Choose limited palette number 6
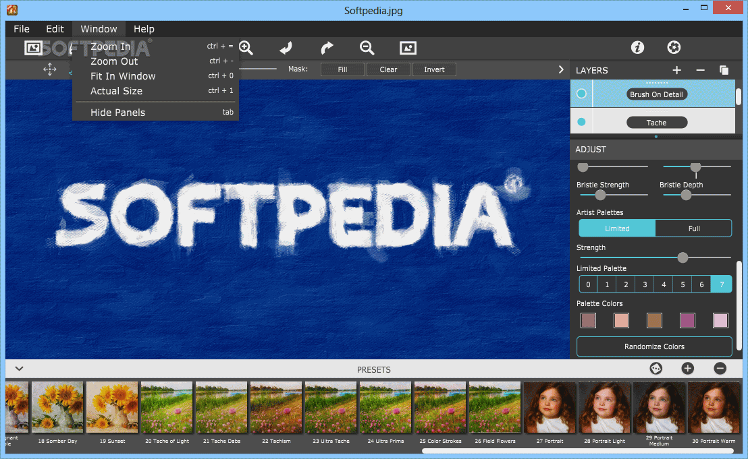Viewport: 748px width, 459px height. (701, 284)
